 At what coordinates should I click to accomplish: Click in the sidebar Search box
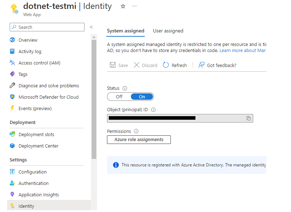(x=46, y=27)
